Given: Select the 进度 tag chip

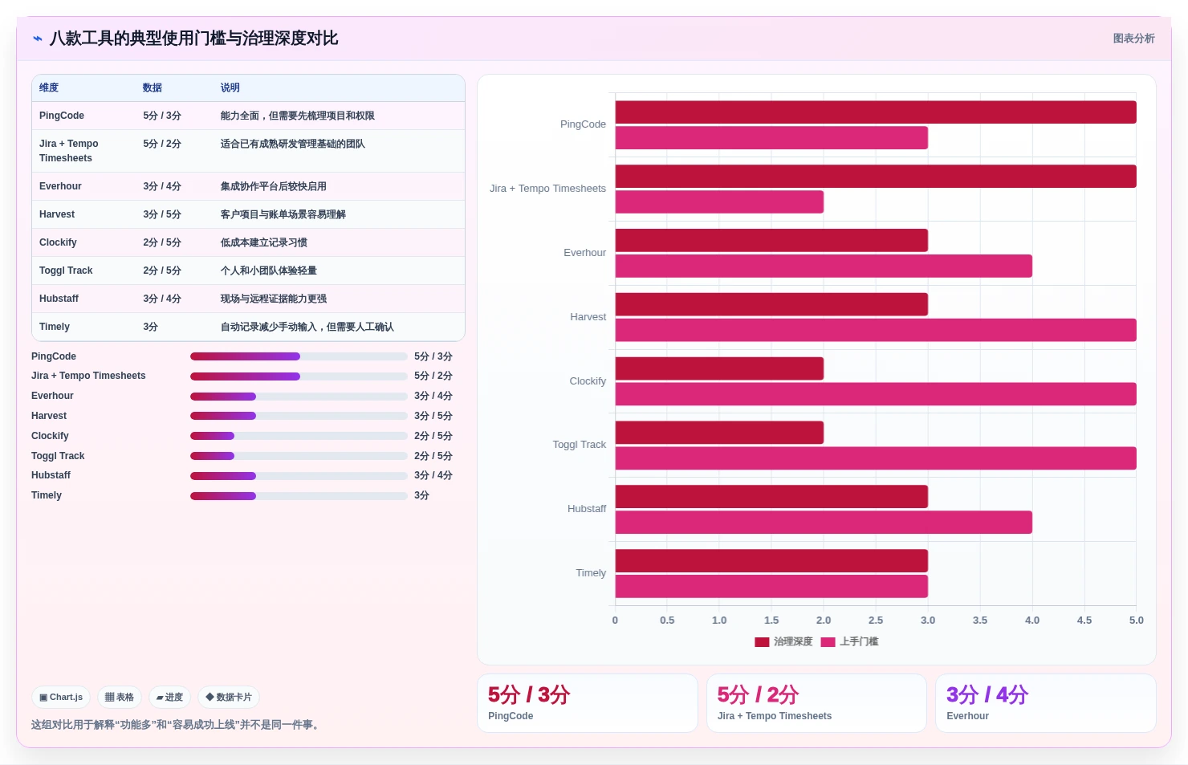Looking at the screenshot, I should pyautogui.click(x=169, y=698).
